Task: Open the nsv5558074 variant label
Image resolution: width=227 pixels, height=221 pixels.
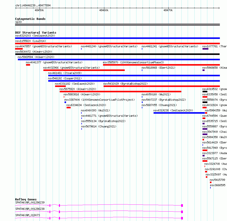Action: 215,100
